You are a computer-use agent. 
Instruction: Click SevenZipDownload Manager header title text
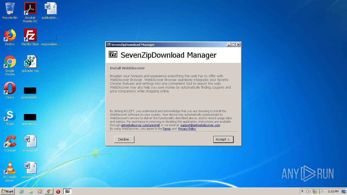point(168,55)
